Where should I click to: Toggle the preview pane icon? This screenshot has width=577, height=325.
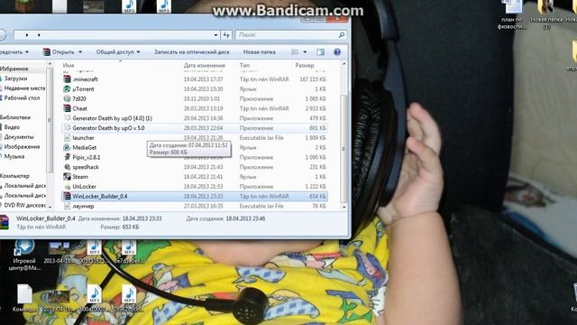tap(321, 52)
